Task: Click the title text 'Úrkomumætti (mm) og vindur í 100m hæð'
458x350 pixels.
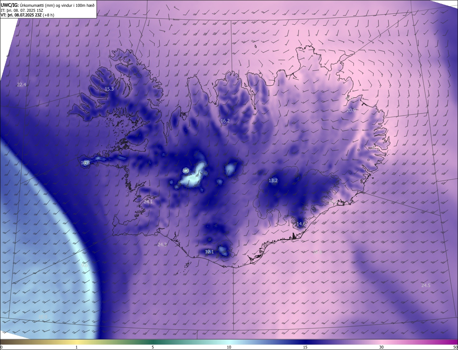Action: pos(57,5)
